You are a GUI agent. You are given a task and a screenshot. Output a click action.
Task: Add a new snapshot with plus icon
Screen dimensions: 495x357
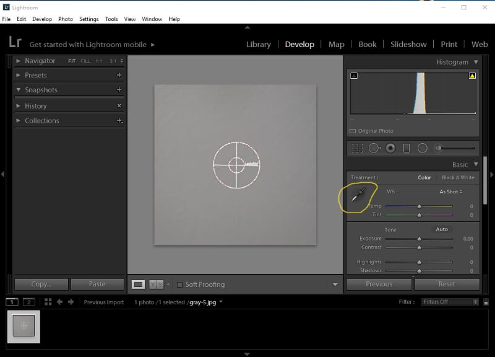pos(119,89)
